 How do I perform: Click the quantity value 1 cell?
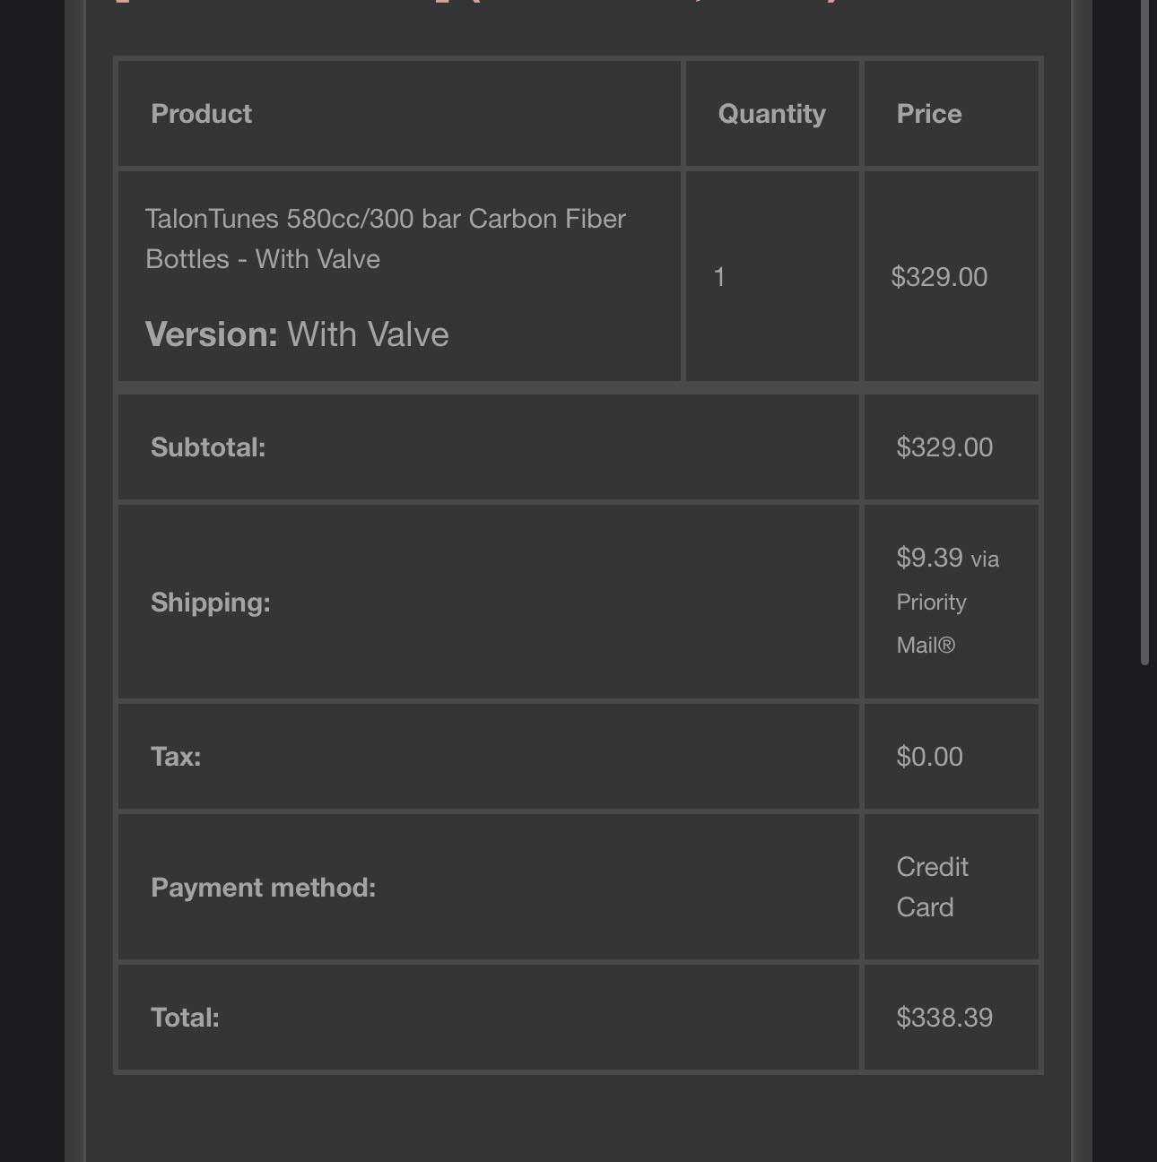coord(772,276)
